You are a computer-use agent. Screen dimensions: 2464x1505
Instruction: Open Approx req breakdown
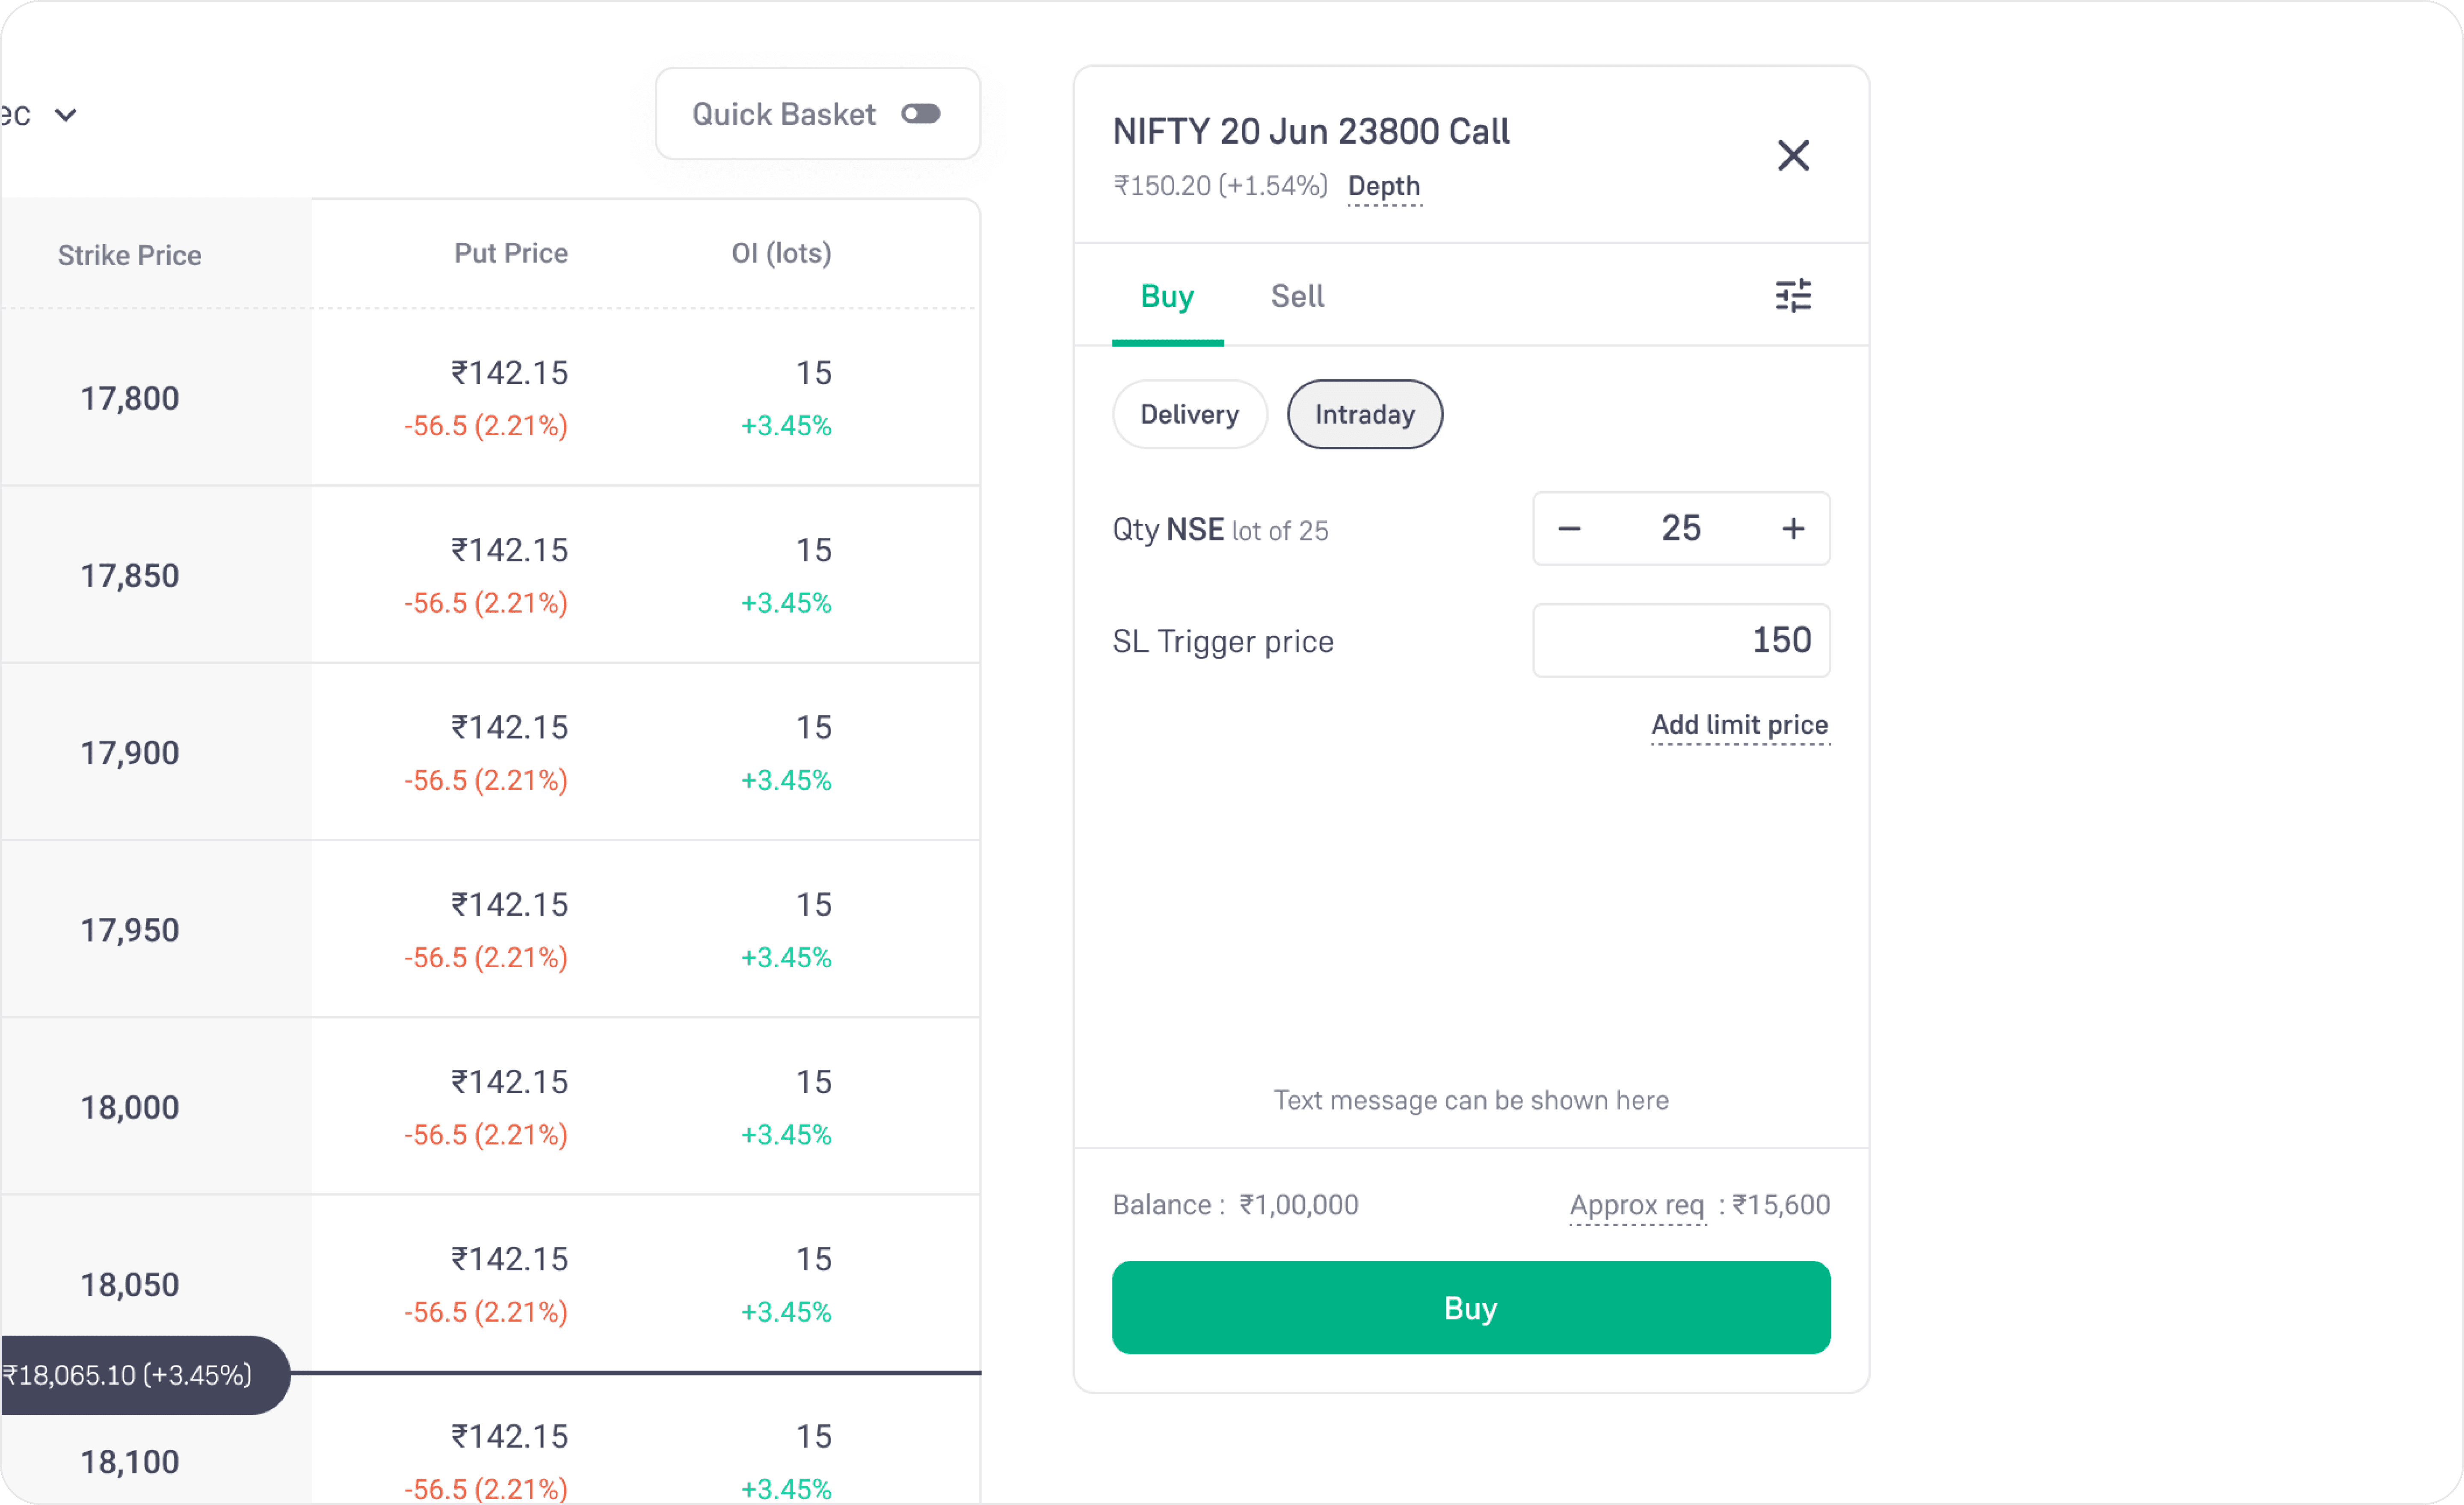click(x=1637, y=1205)
